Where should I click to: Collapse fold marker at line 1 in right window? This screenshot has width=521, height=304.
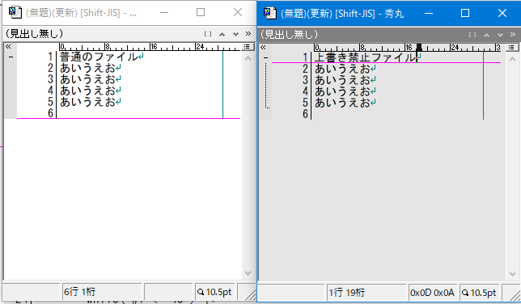click(x=265, y=58)
